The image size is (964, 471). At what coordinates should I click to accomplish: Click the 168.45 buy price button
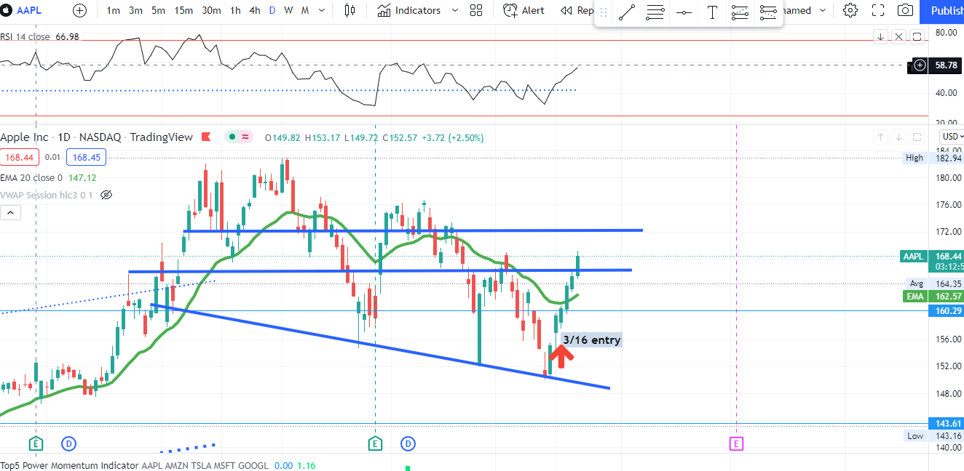[85, 157]
